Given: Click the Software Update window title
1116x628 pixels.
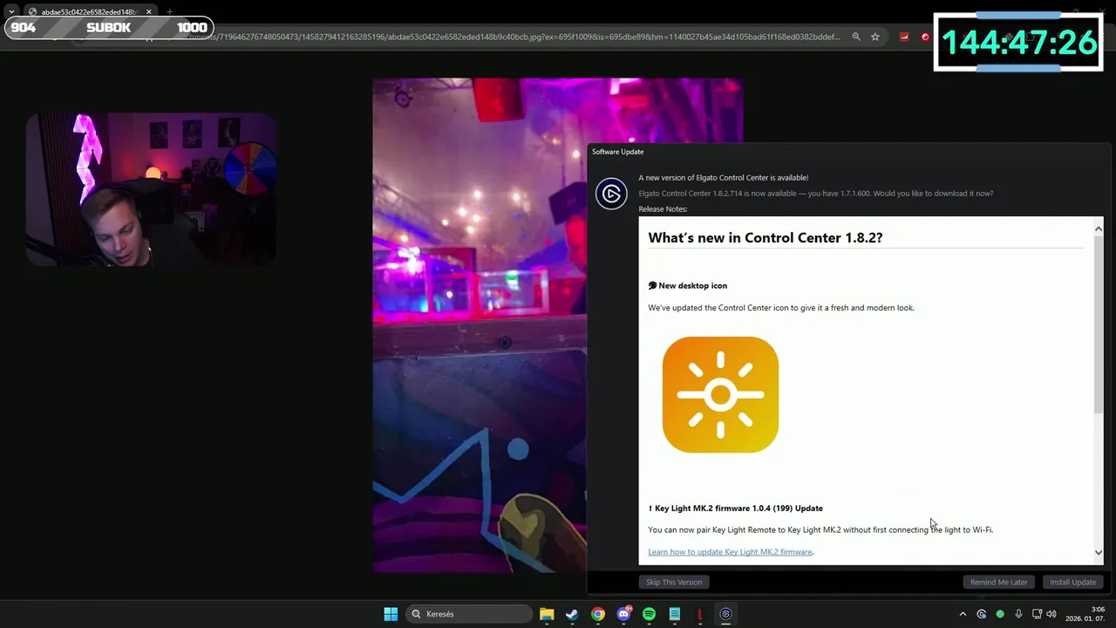Looking at the screenshot, I should 618,152.
